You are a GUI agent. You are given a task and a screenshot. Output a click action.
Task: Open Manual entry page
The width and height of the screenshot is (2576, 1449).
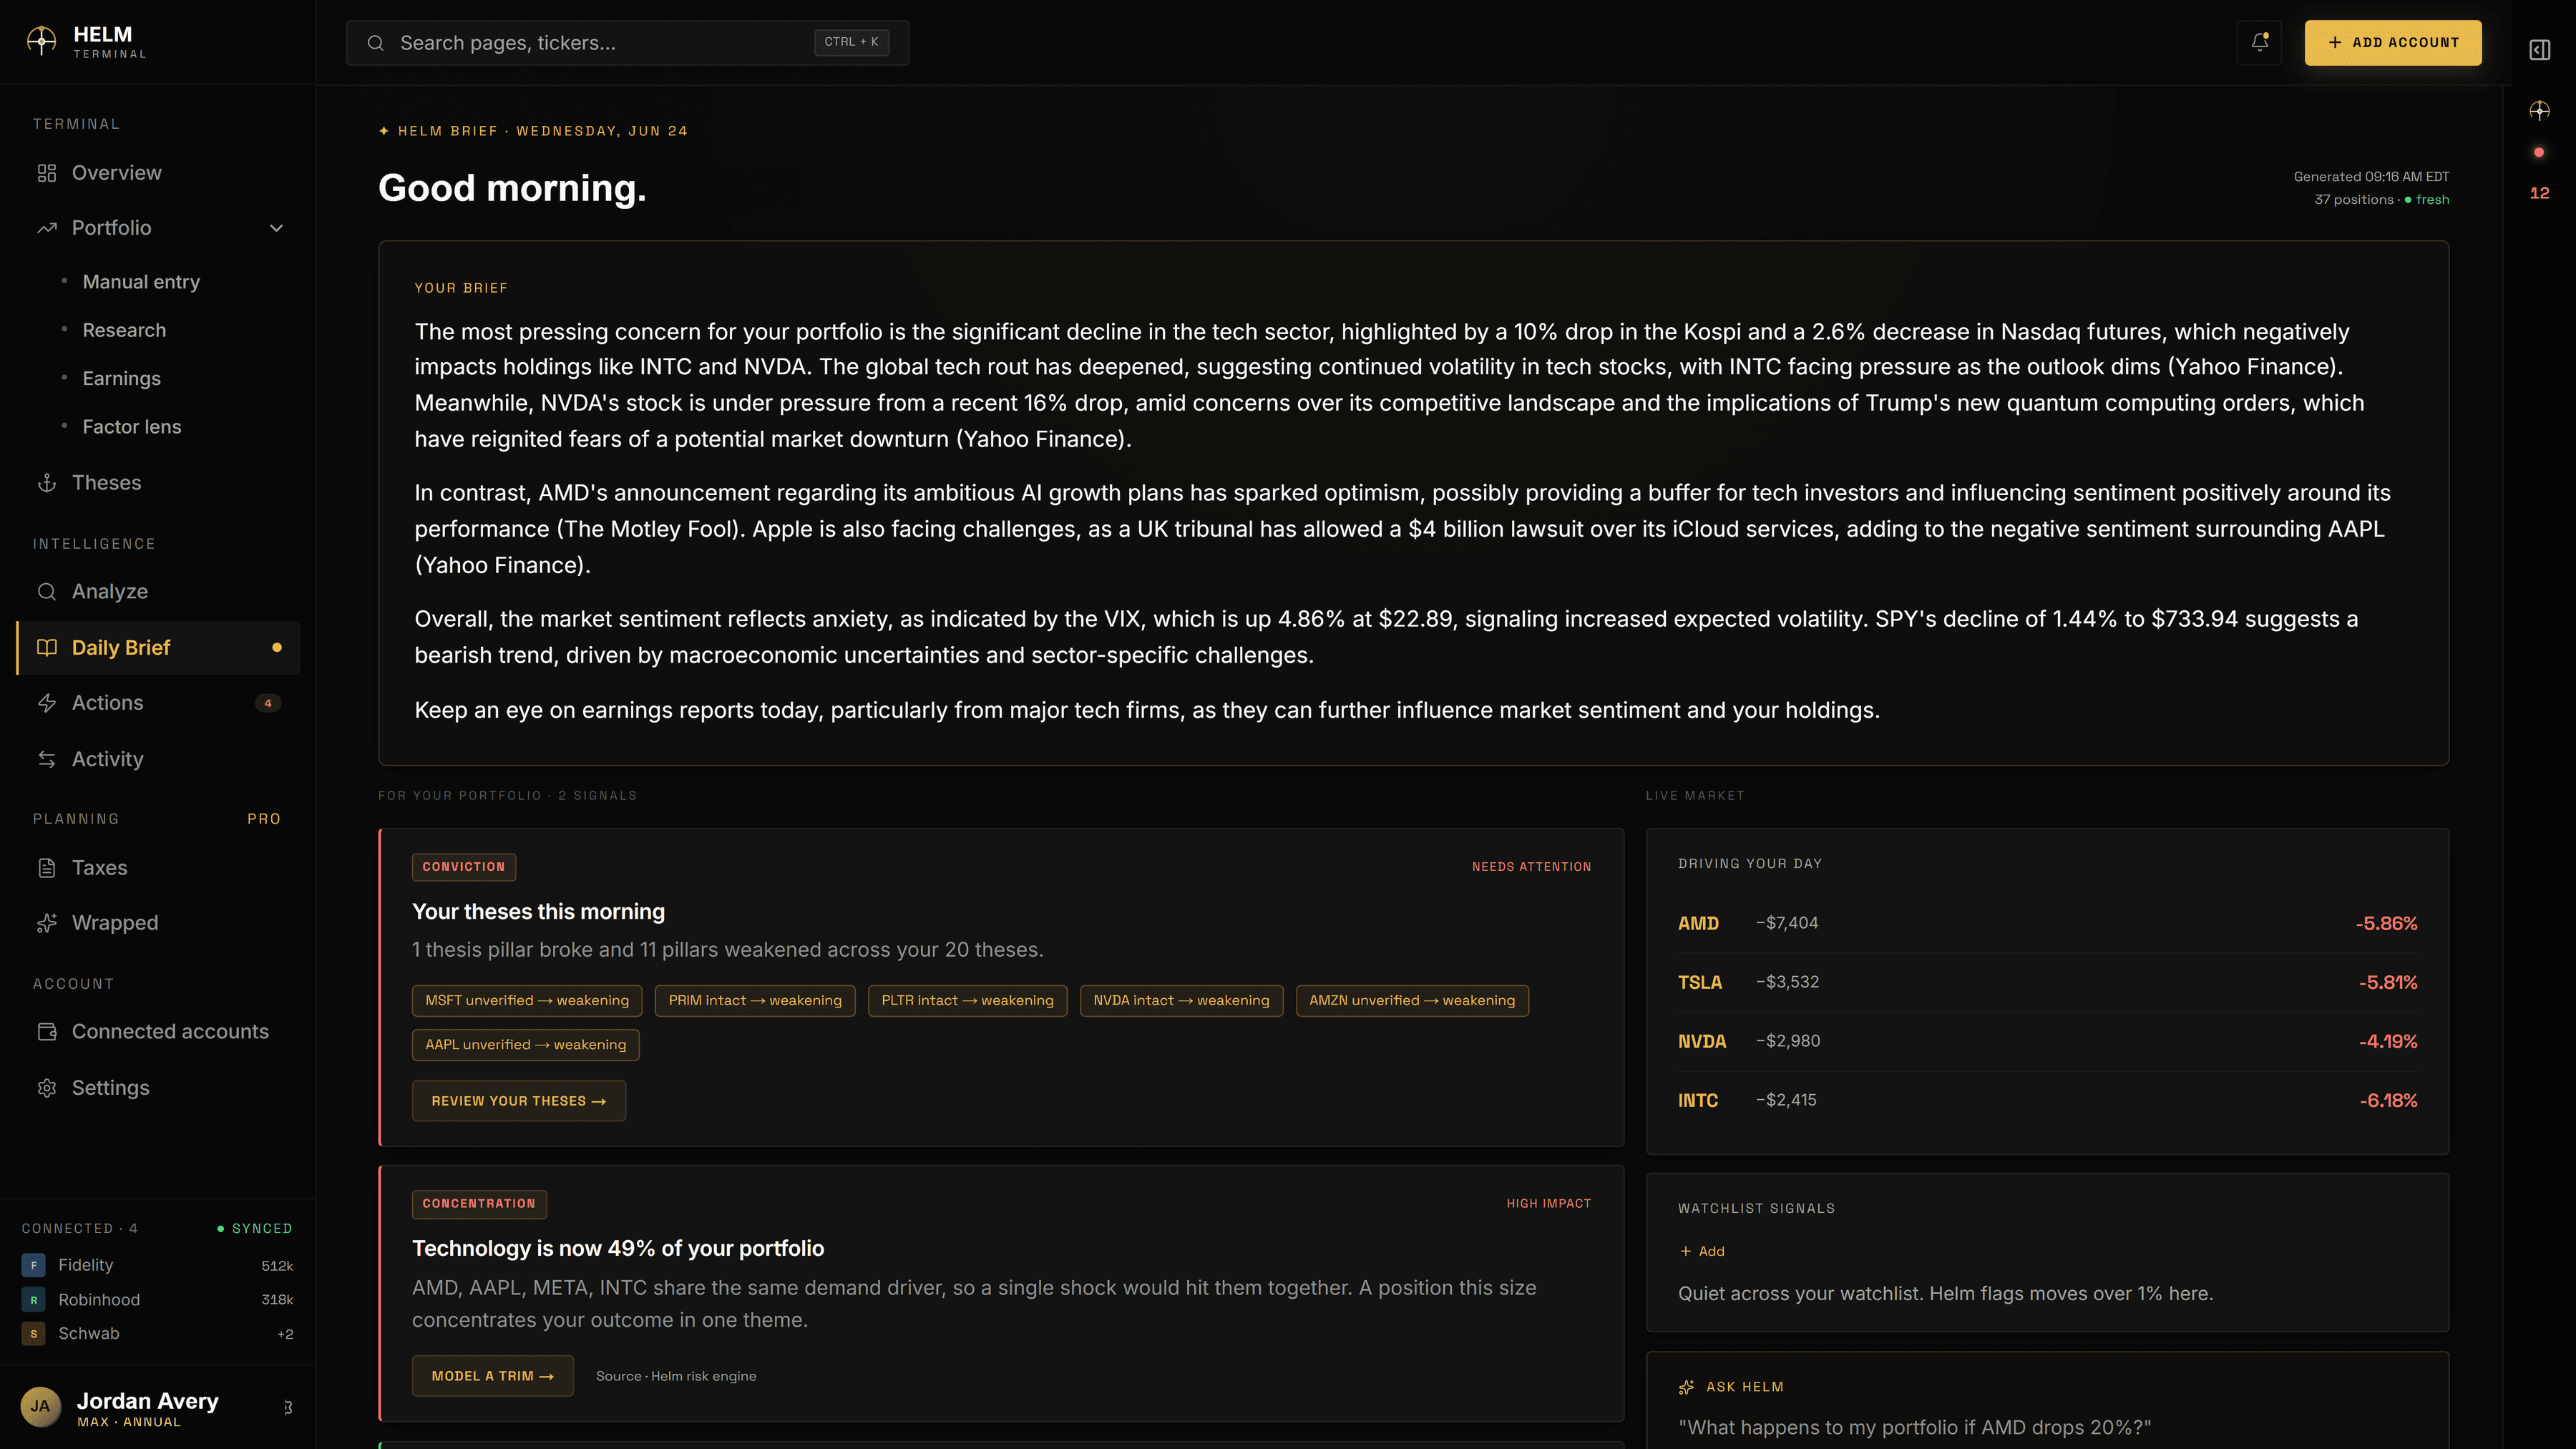pyautogui.click(x=141, y=282)
